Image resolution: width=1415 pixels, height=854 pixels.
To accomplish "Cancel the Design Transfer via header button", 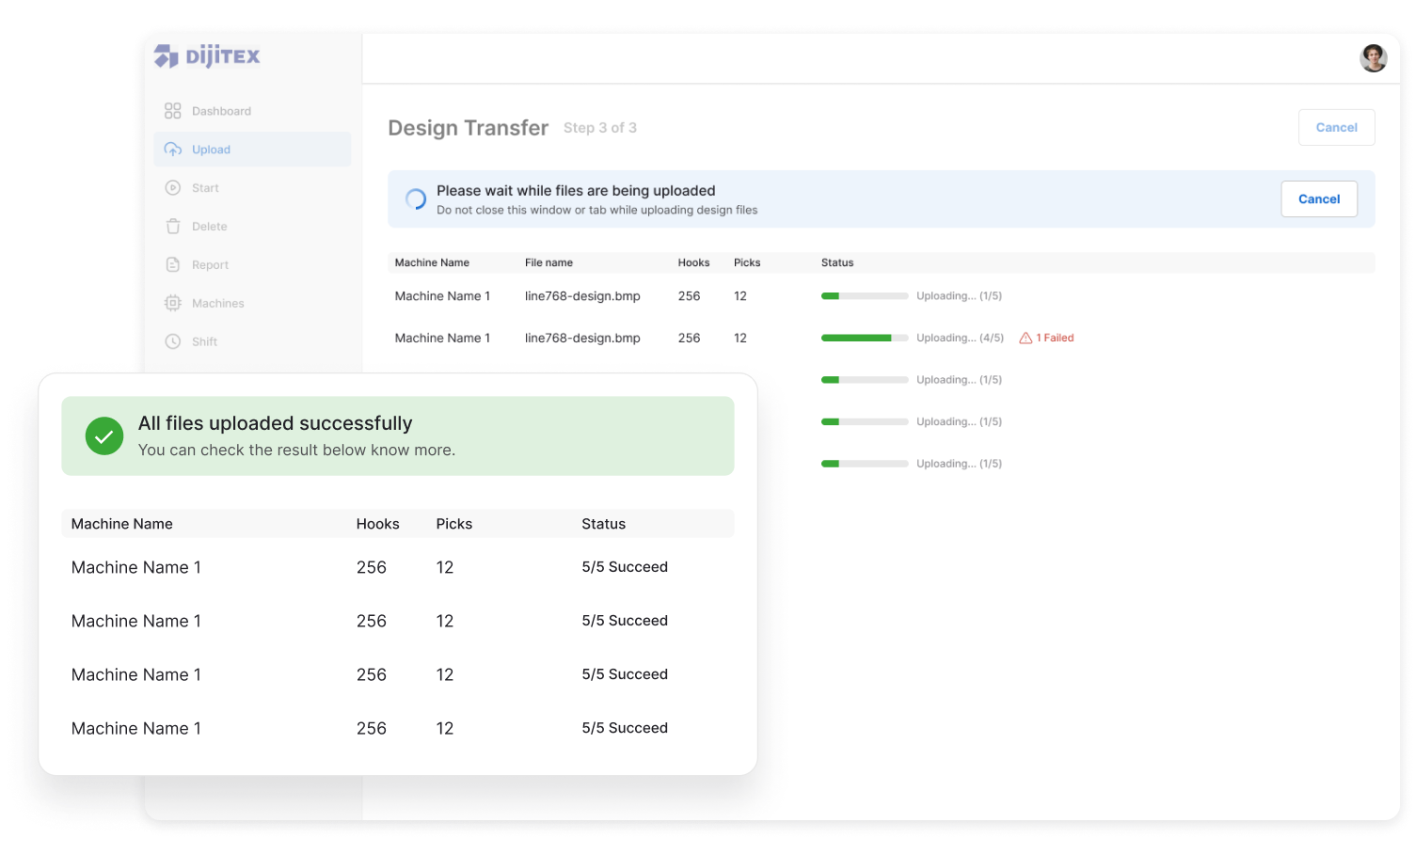I will click(x=1336, y=128).
